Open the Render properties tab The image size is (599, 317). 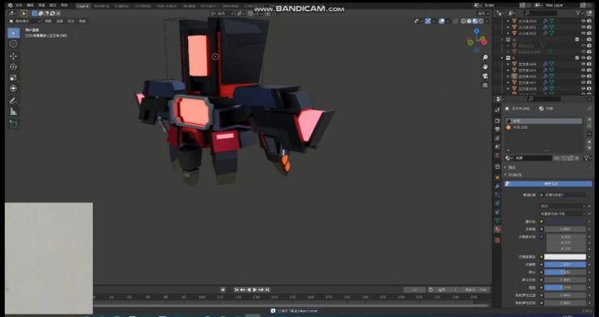[497, 121]
